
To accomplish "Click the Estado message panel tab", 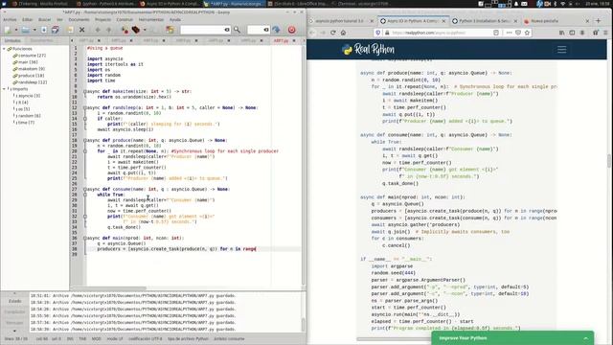I will [x=15, y=301].
